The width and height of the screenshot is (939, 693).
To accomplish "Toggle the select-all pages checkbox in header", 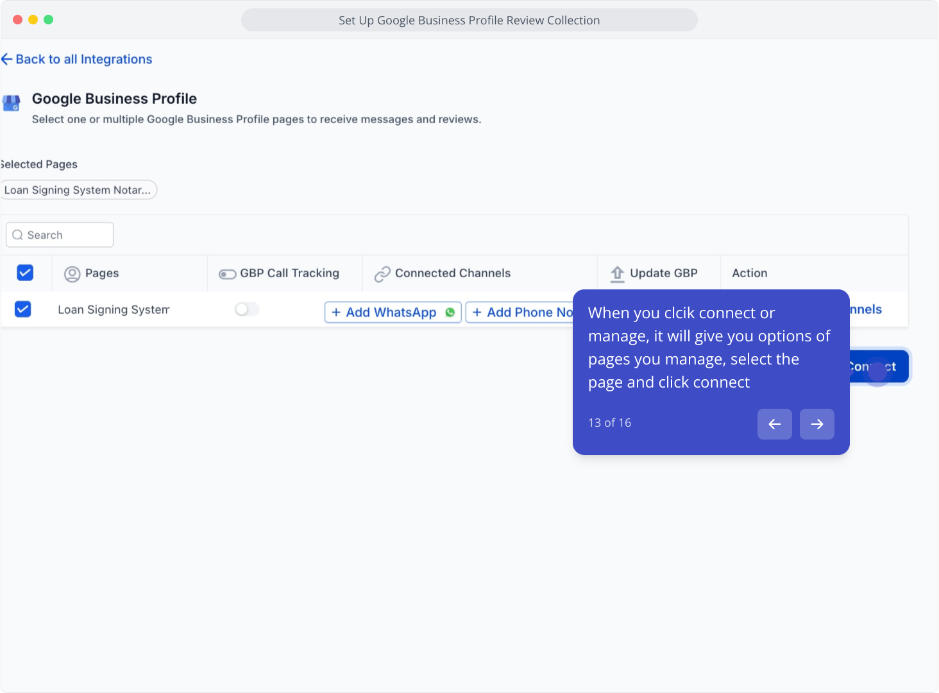I will click(25, 273).
